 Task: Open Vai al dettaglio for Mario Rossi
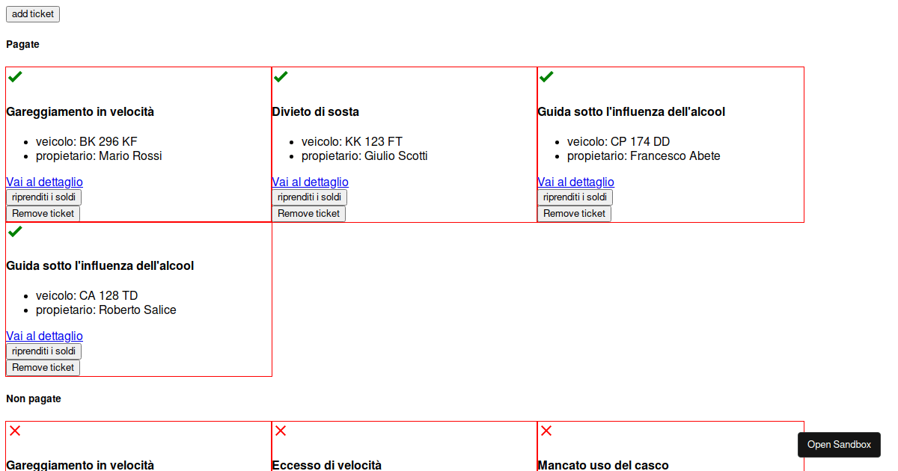(x=44, y=182)
